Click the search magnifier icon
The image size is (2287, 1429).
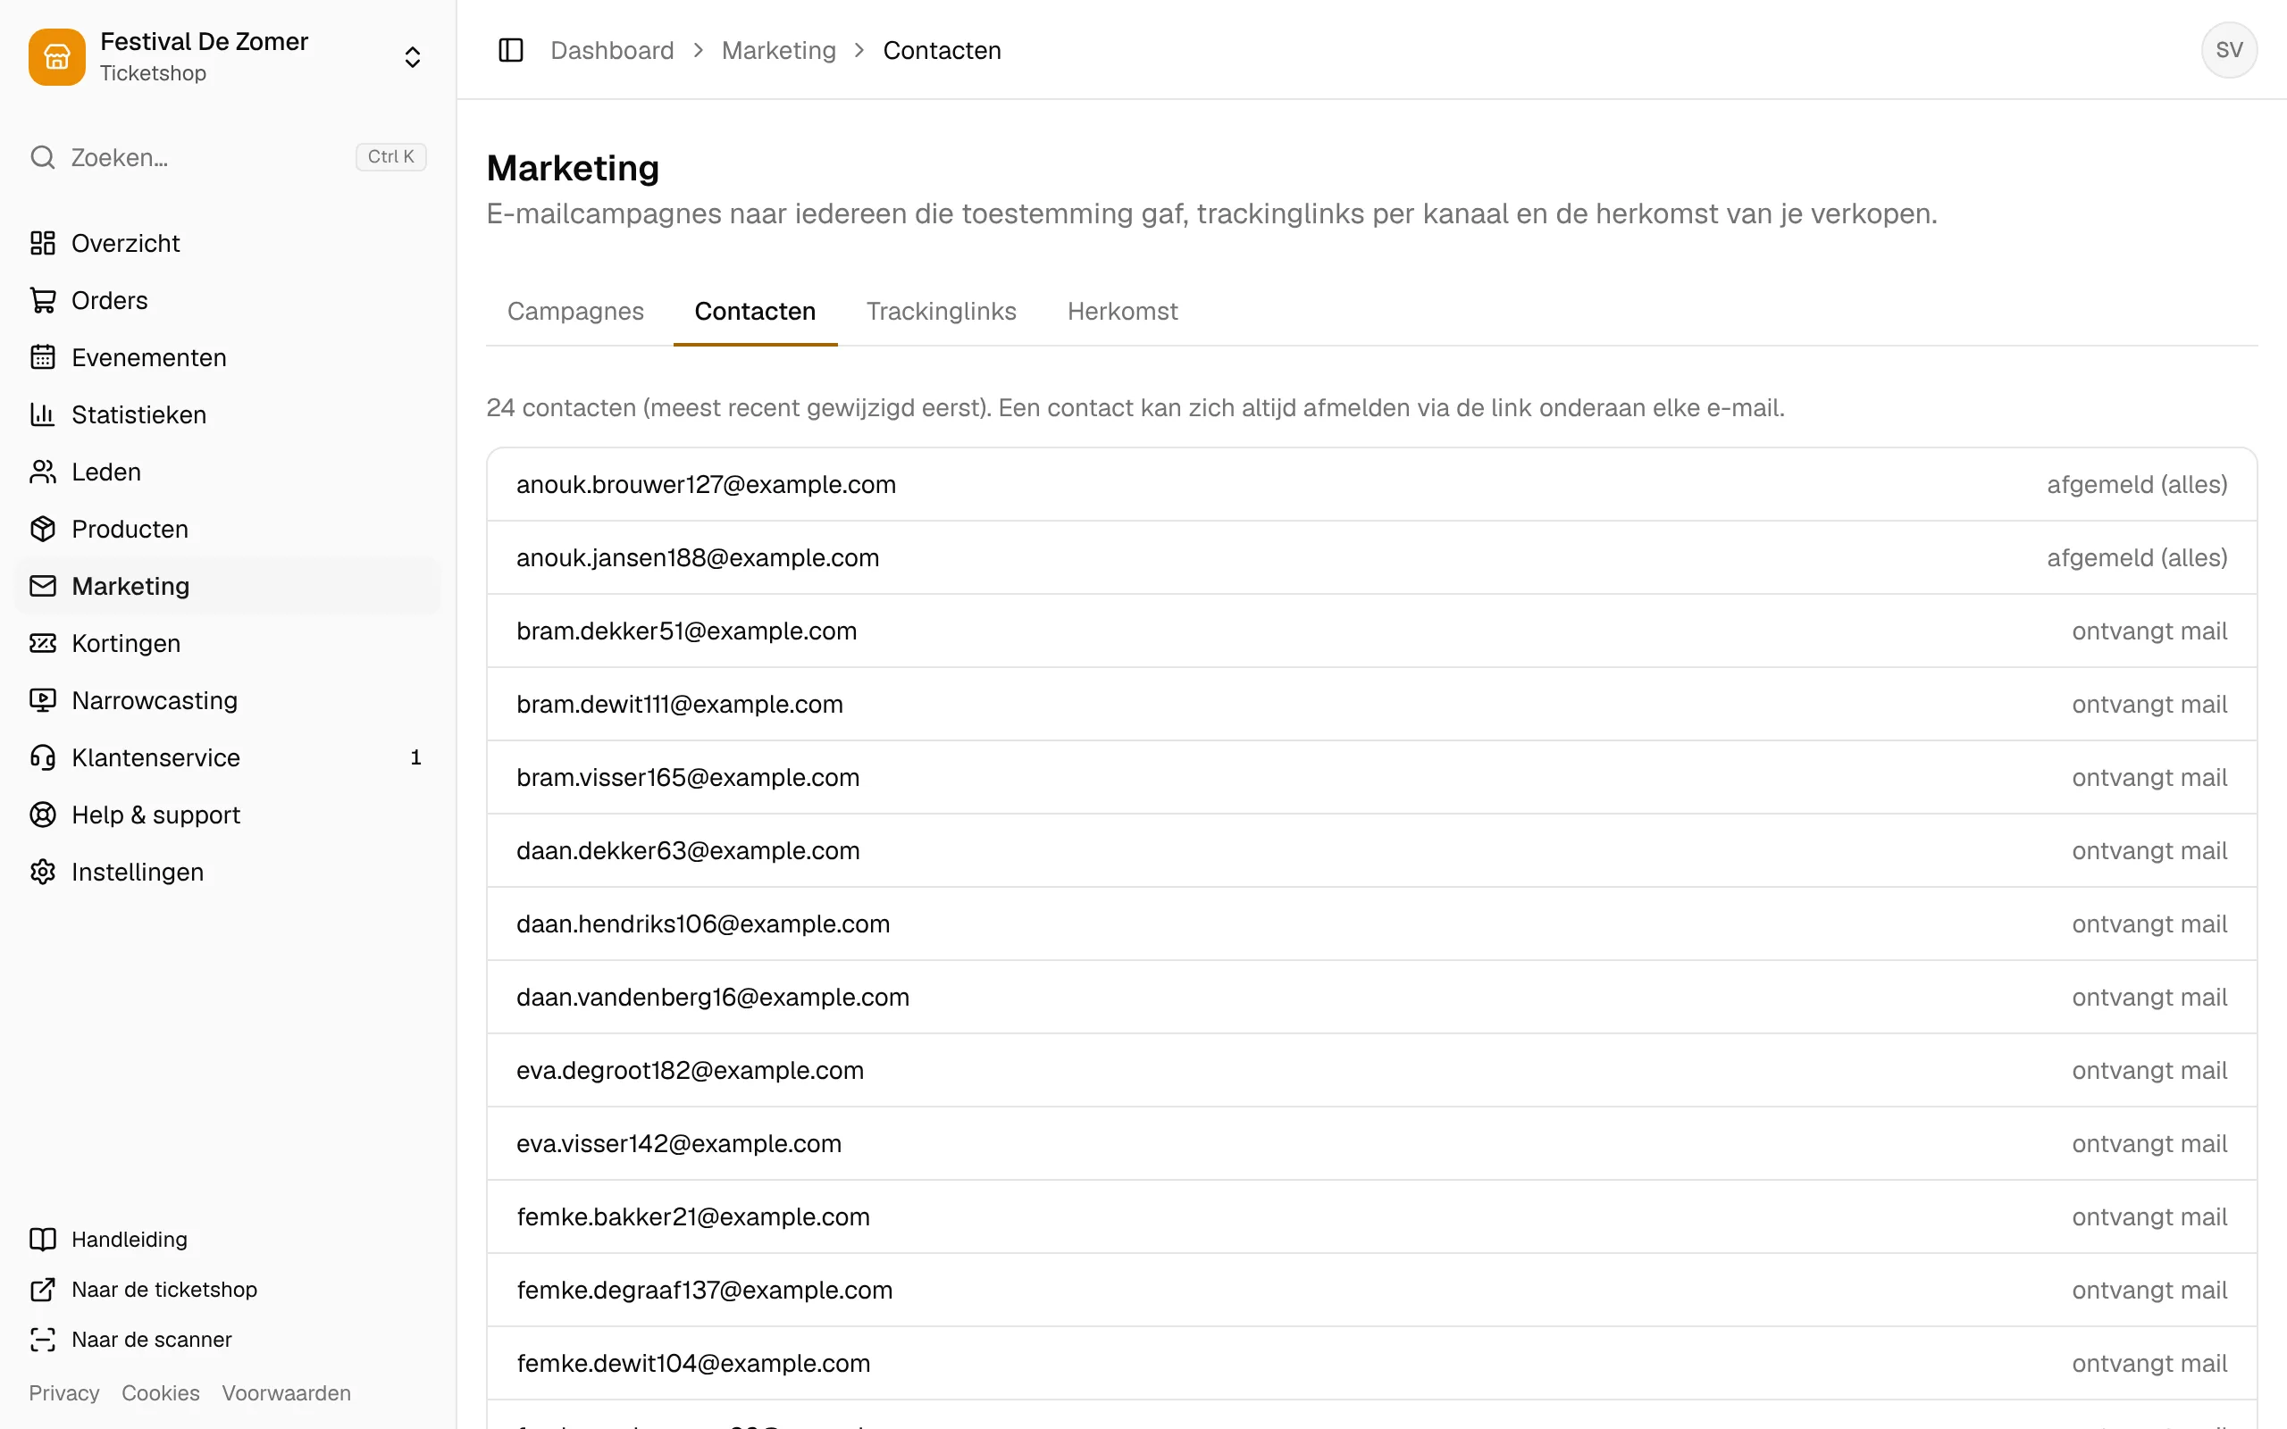(x=43, y=157)
